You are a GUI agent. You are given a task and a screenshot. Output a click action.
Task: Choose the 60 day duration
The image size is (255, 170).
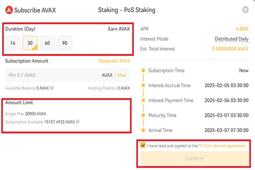(x=47, y=43)
